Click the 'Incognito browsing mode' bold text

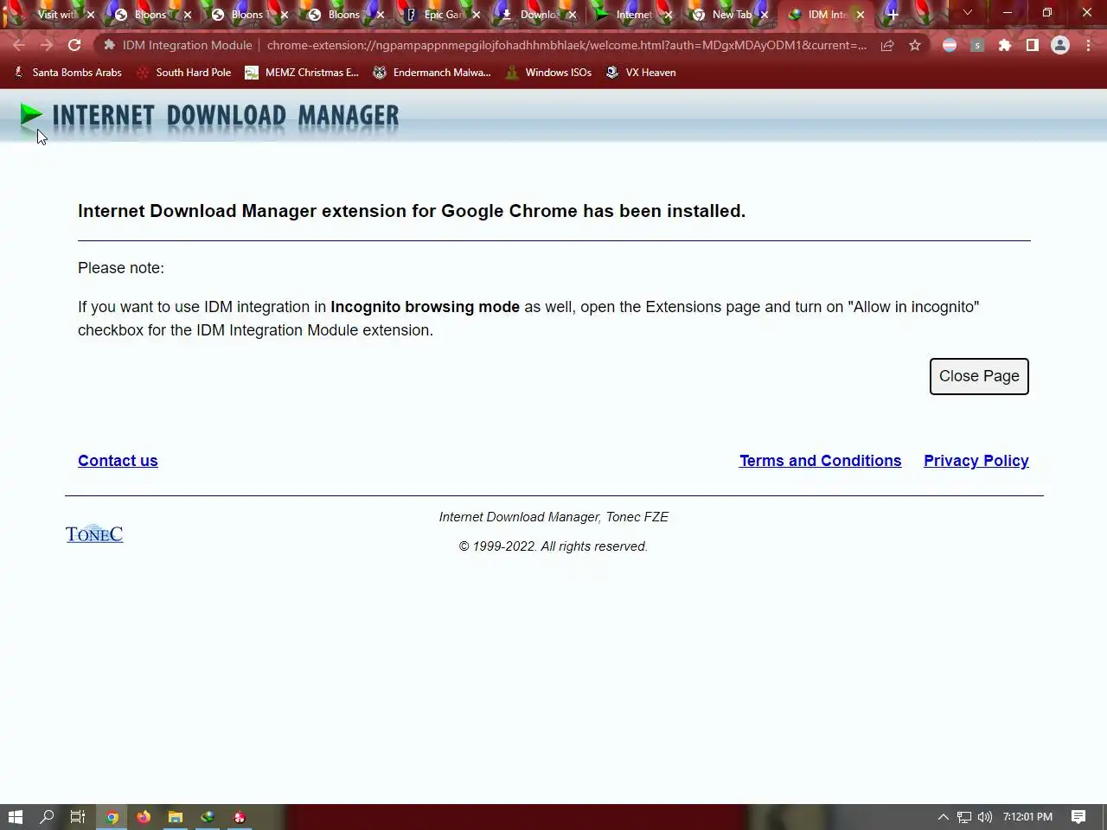(425, 307)
